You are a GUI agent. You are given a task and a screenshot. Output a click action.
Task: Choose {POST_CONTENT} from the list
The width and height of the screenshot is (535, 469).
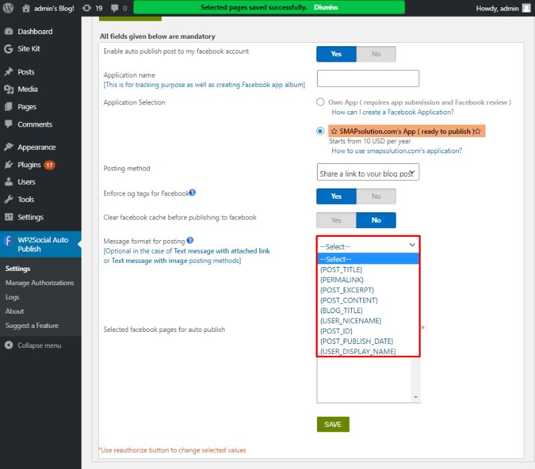point(368,300)
